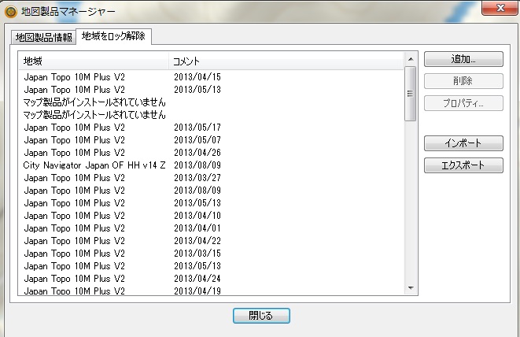Select row with comment 2013/04/19
Image resolution: width=520 pixels, height=337 pixels.
point(212,291)
